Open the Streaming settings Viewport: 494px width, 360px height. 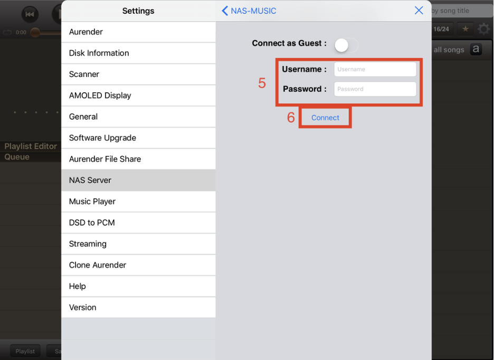pyautogui.click(x=138, y=244)
